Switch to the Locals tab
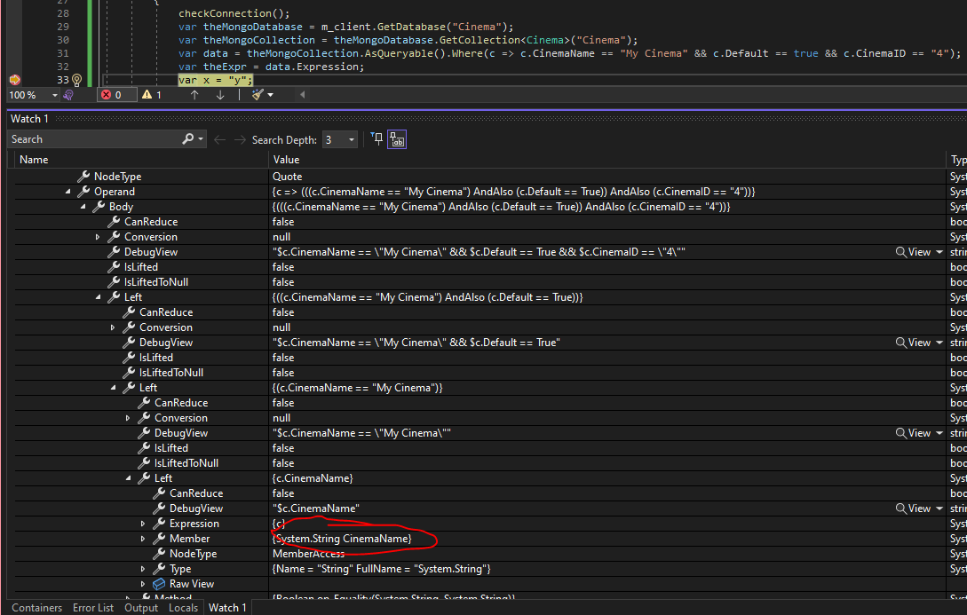This screenshot has width=967, height=615. click(183, 608)
